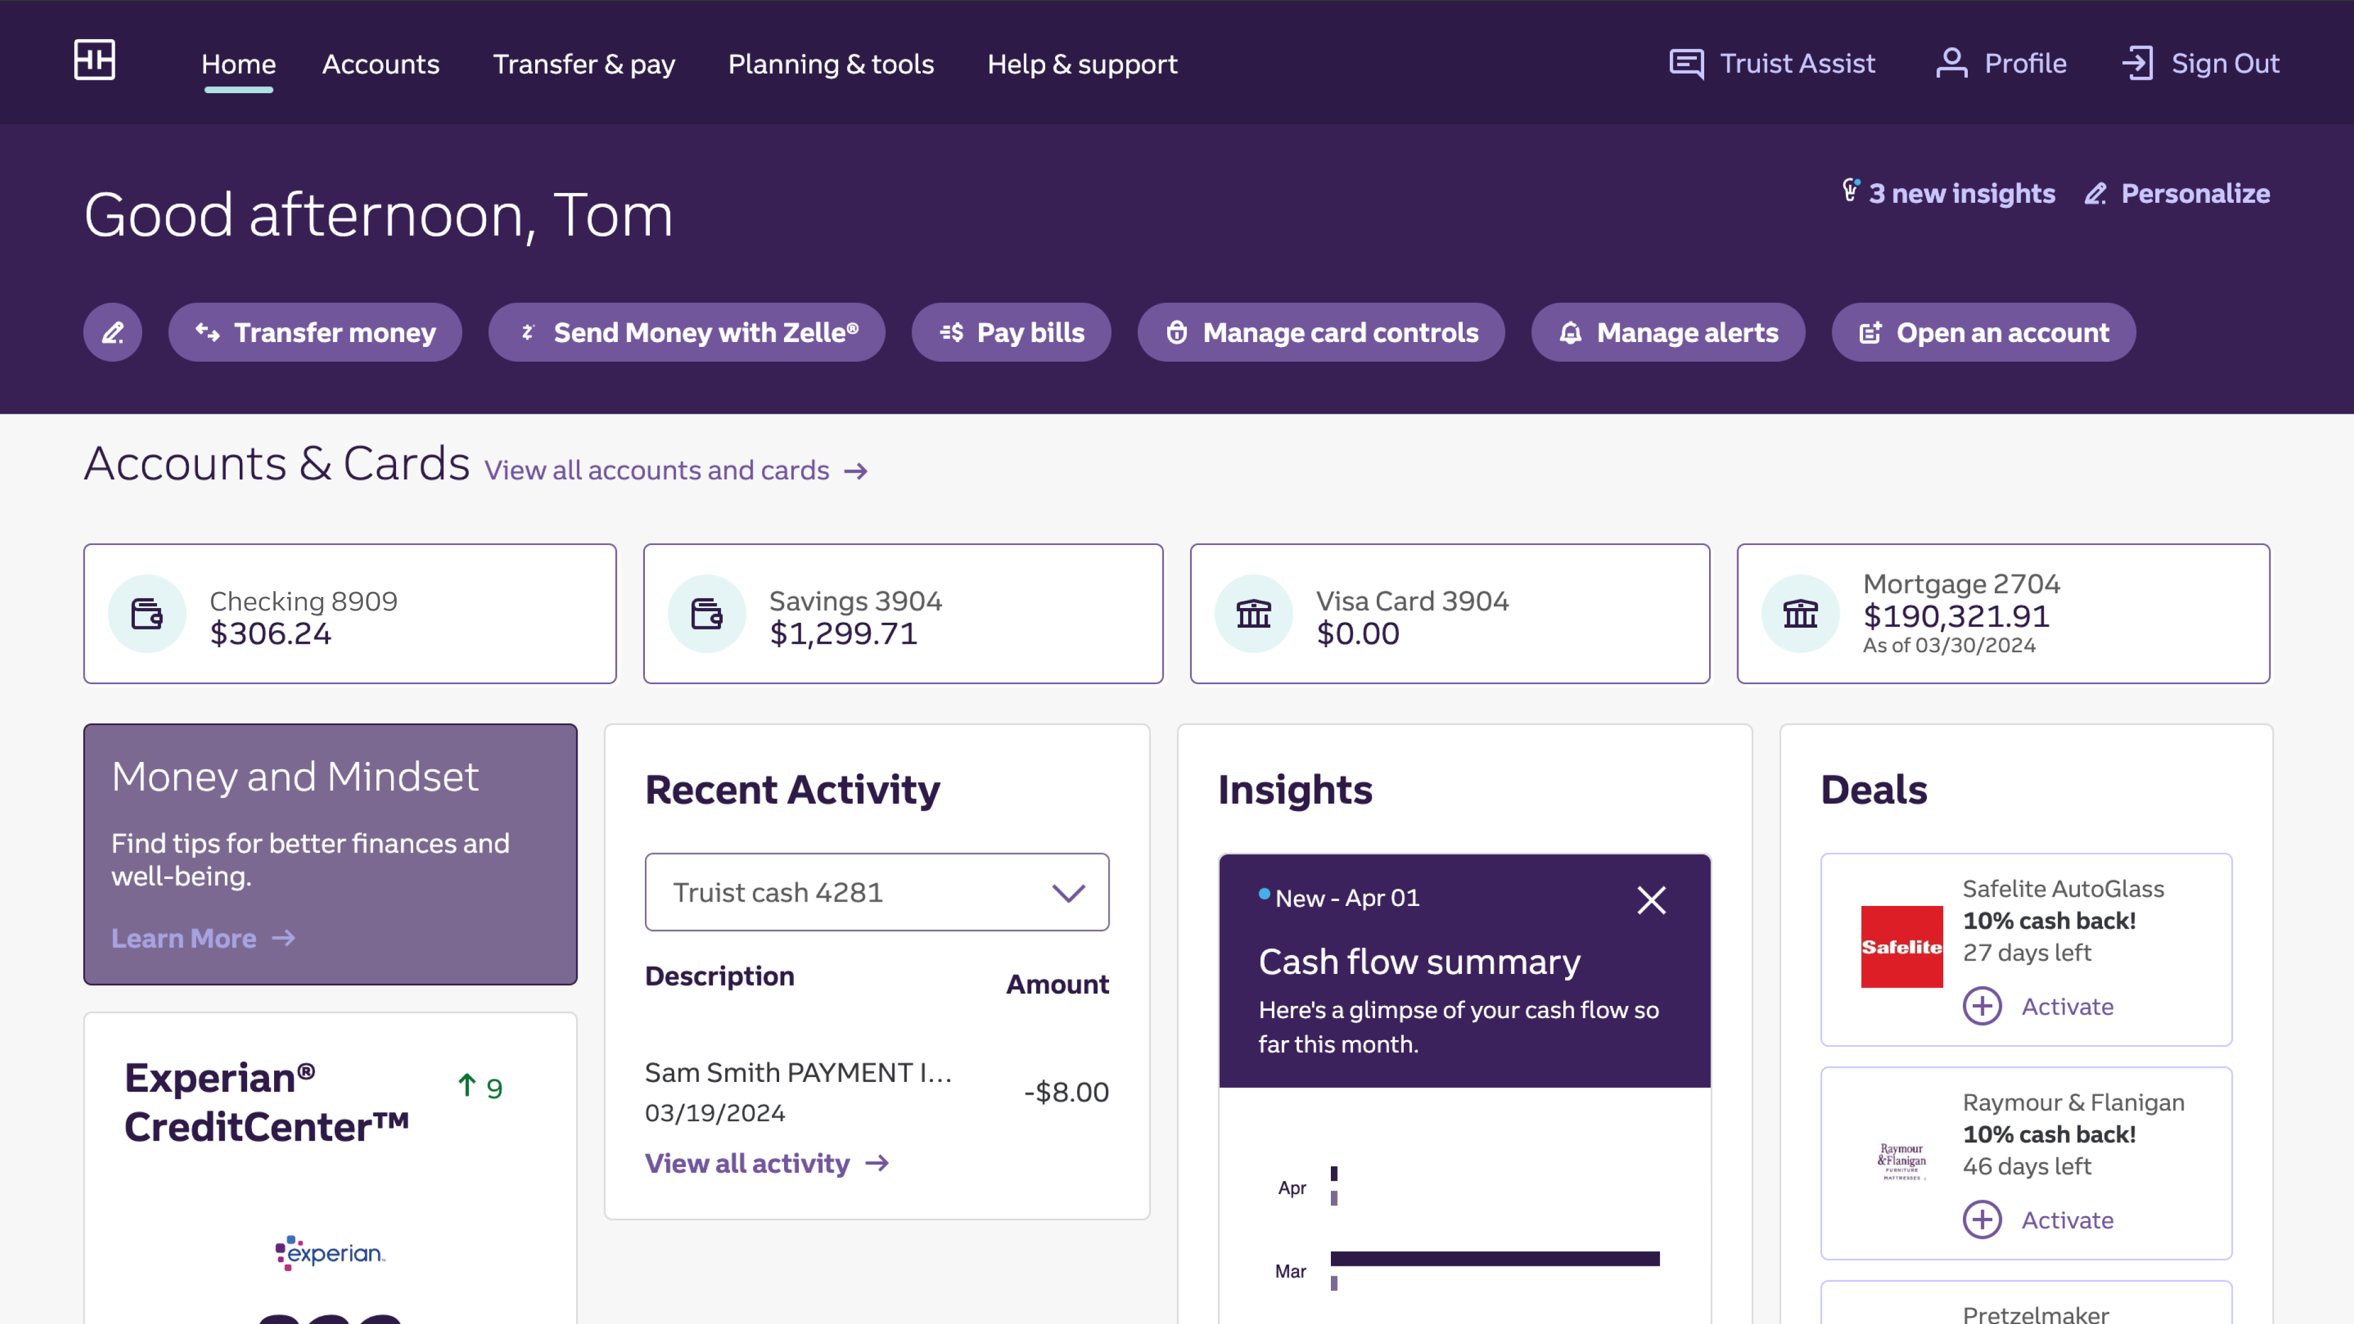Click the Profile person icon
The height and width of the screenshot is (1324, 2354).
pyautogui.click(x=1951, y=64)
